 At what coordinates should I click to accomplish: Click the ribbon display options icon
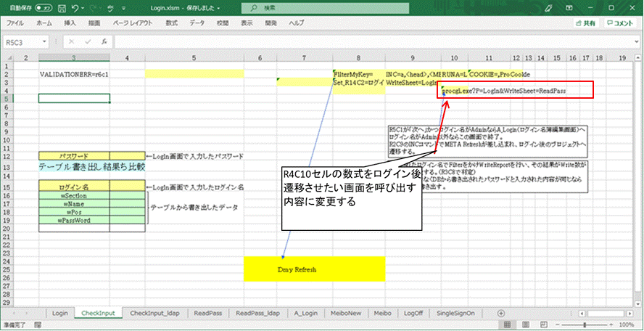pos(569,8)
